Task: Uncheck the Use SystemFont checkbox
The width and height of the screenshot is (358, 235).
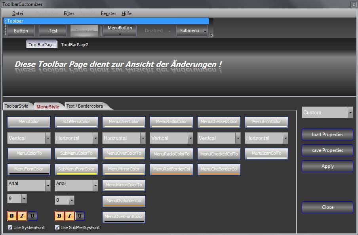Action: 10,227
